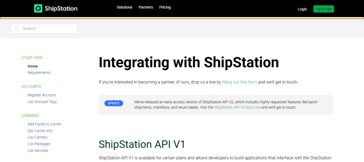Open List Carriers page

tap(37, 137)
